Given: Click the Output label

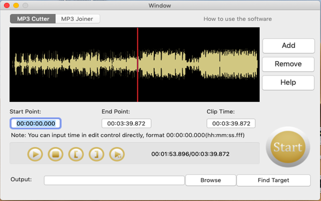Looking at the screenshot, I should (21, 179).
